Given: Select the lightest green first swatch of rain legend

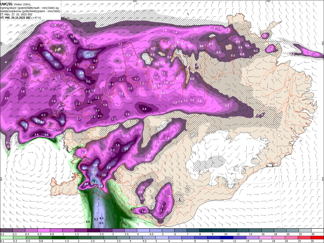Looking at the screenshot, I should (x=6, y=237).
